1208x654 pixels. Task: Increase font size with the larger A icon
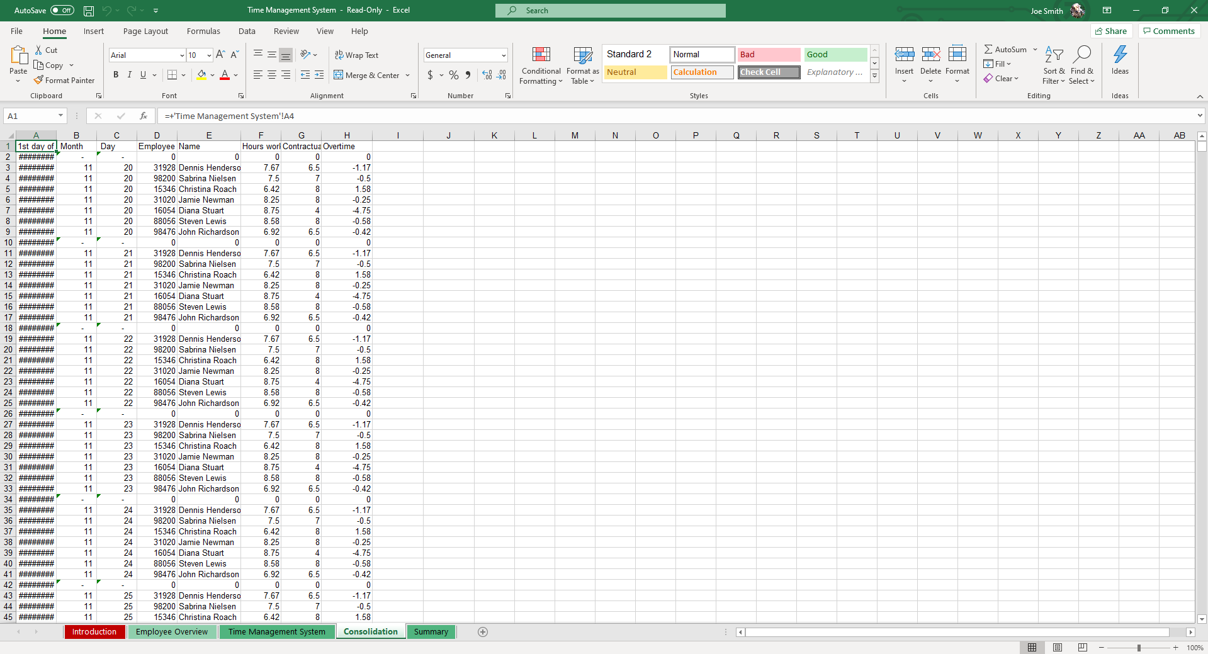point(220,55)
